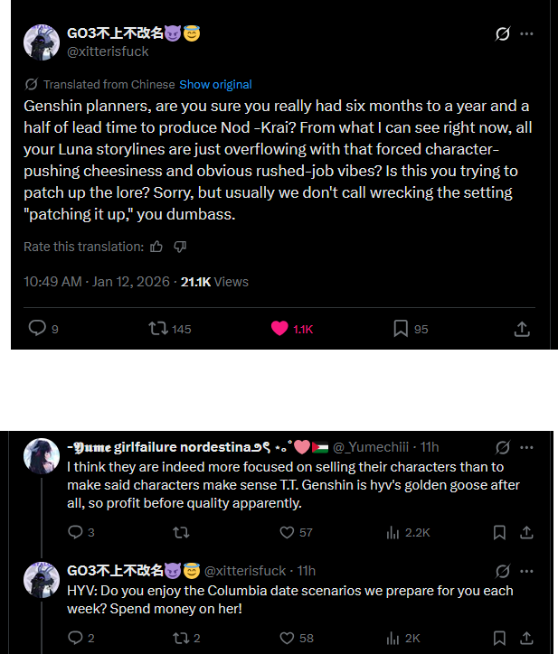The height and width of the screenshot is (654, 558).
Task: Open more options on main post
Action: (526, 33)
